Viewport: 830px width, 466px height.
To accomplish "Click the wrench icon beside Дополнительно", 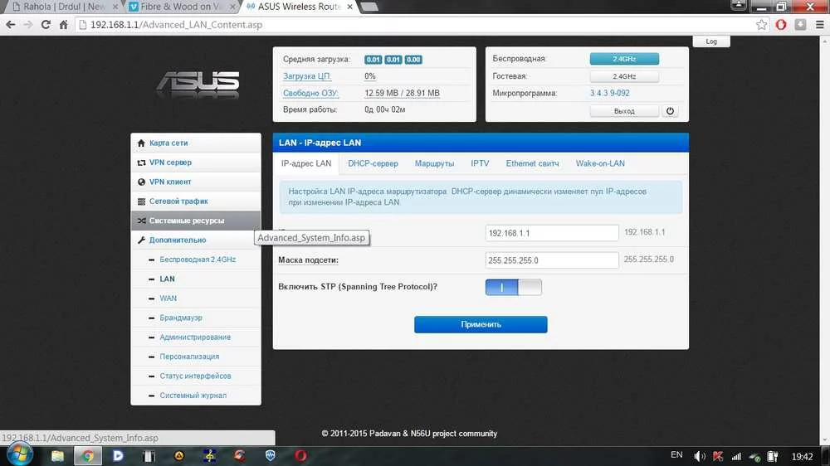I will [x=141, y=240].
